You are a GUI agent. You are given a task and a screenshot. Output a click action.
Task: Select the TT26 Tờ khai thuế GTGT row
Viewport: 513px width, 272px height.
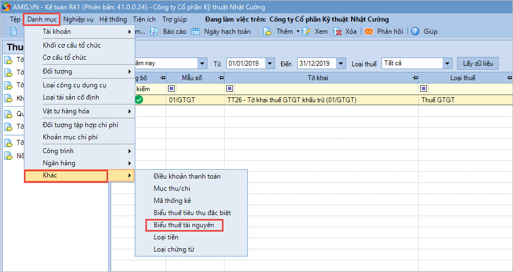[x=292, y=100]
